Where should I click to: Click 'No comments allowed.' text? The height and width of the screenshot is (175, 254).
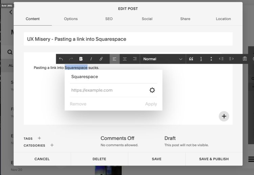(x=120, y=145)
